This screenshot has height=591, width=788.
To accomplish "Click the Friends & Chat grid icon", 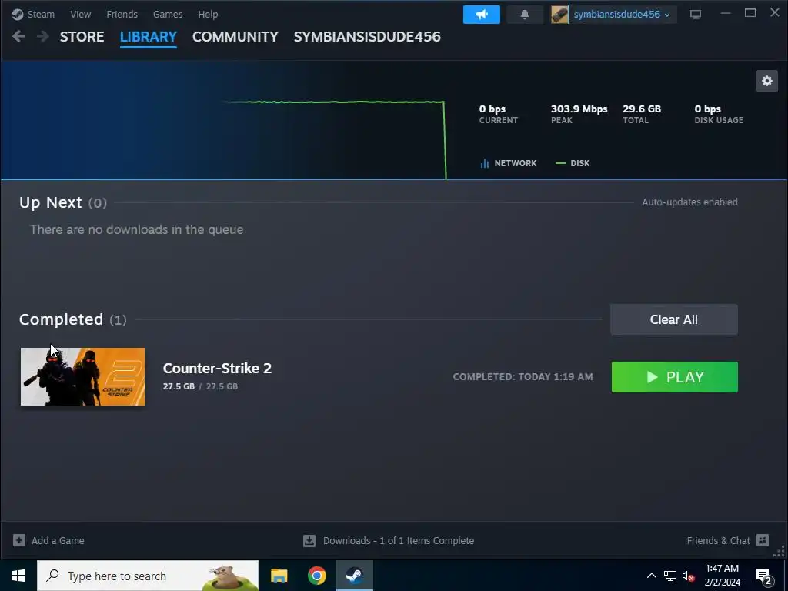I will pos(763,540).
